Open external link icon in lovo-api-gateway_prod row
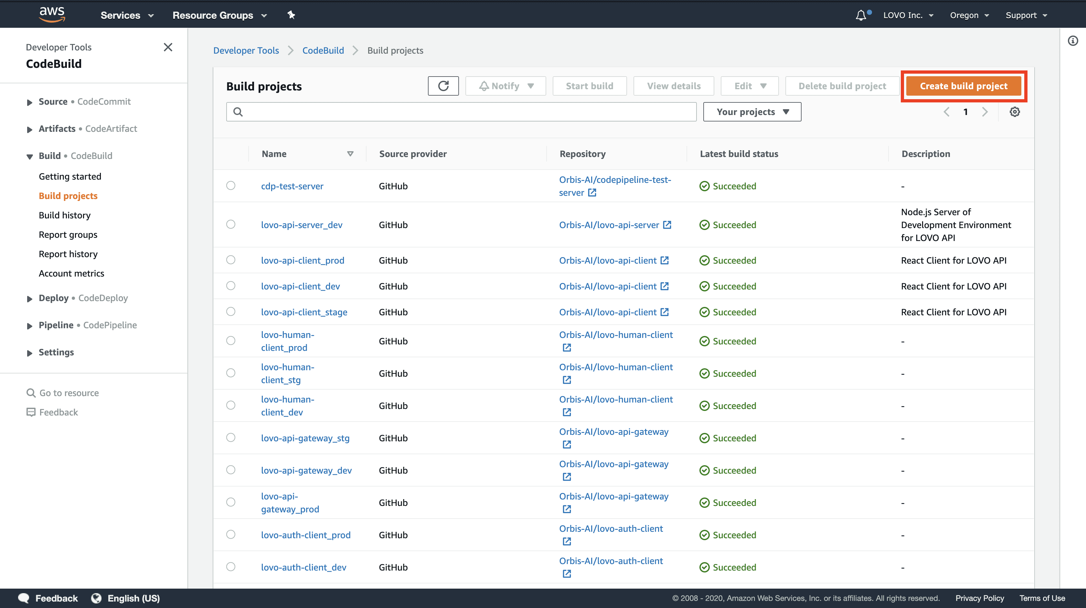 pyautogui.click(x=567, y=509)
